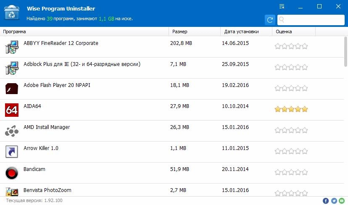348x205 pixels.
Task: Select ABBYY FineReader 12 Corporate entry
Action: [x=61, y=43]
